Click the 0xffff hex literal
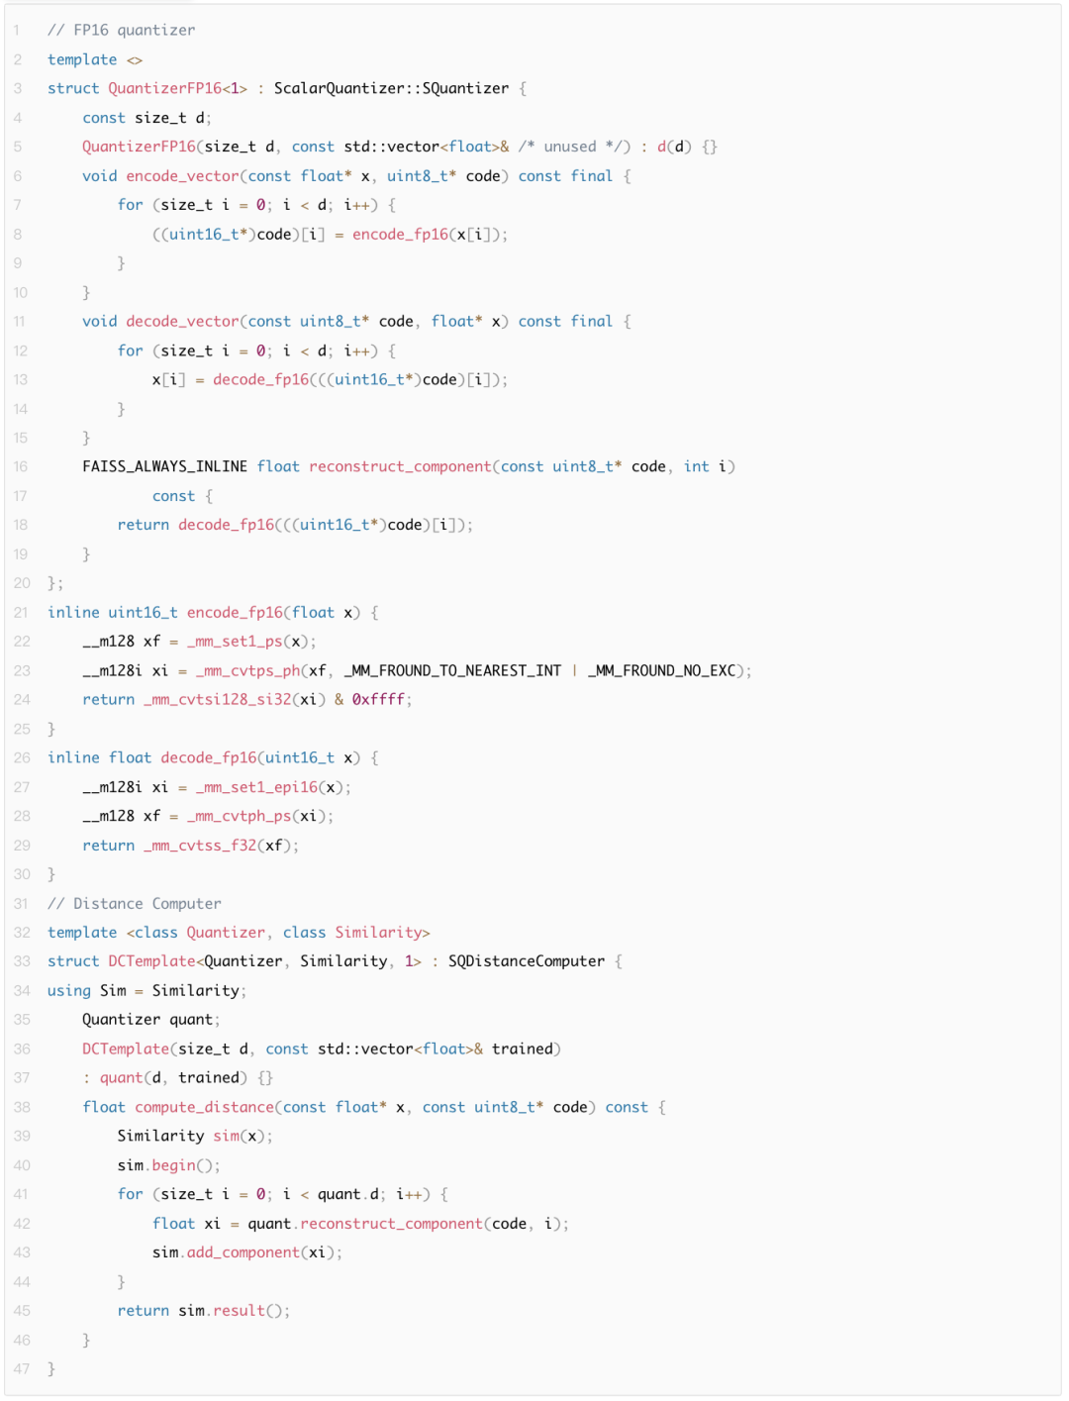 pyautogui.click(x=378, y=700)
